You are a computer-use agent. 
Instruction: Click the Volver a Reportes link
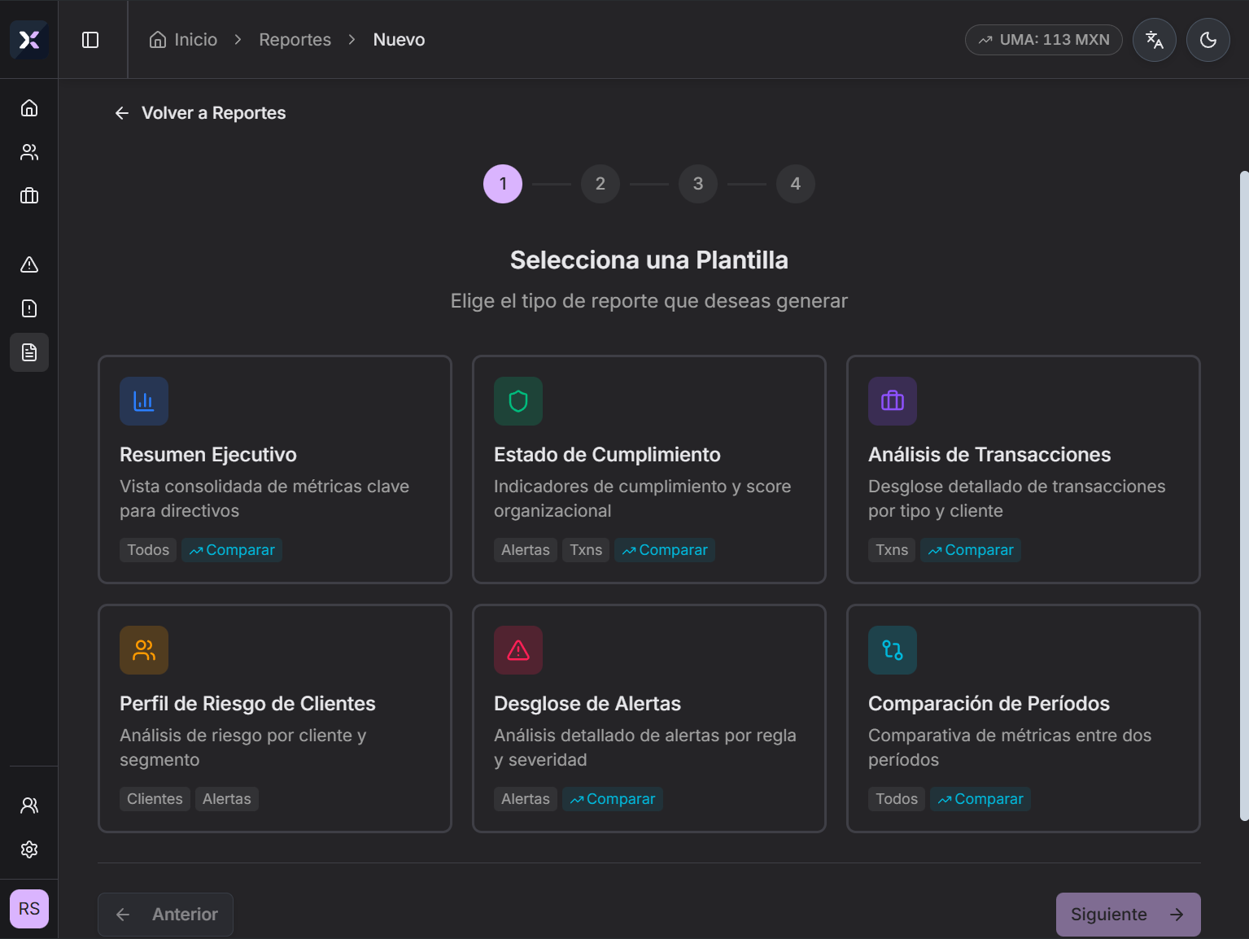[x=199, y=112]
